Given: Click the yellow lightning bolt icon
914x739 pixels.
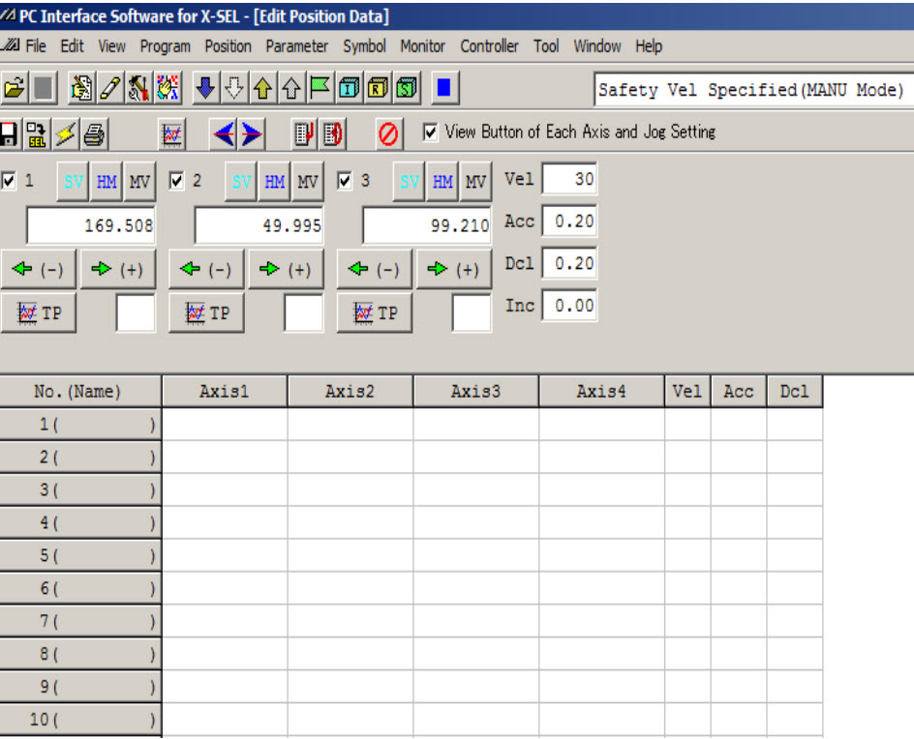Looking at the screenshot, I should click(x=66, y=133).
